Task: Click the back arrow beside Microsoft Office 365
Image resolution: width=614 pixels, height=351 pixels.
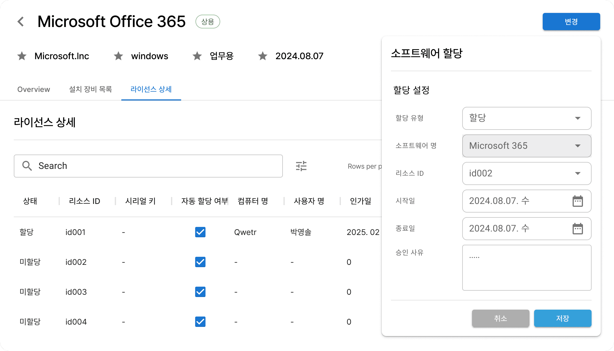Action: [x=21, y=22]
